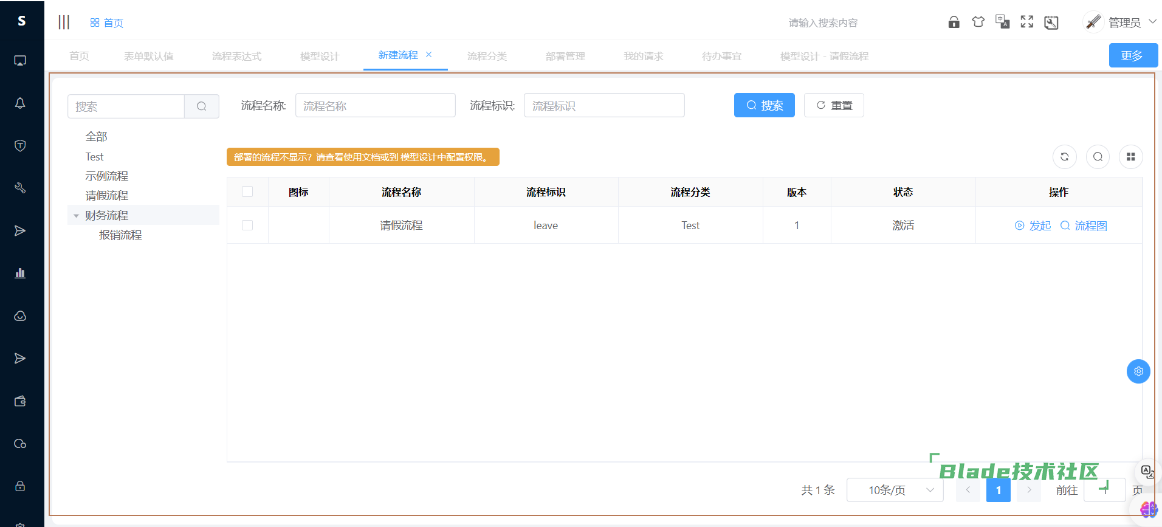Switch to the 流程表达式 tab

click(236, 56)
